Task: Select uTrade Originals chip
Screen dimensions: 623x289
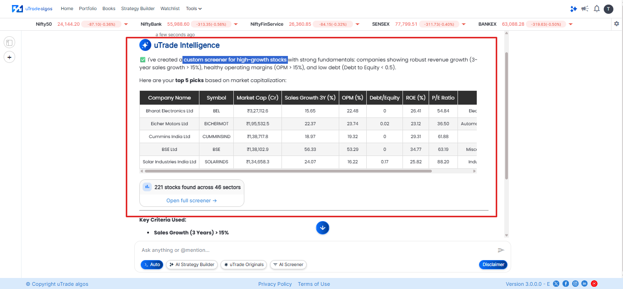Action: tap(244, 264)
